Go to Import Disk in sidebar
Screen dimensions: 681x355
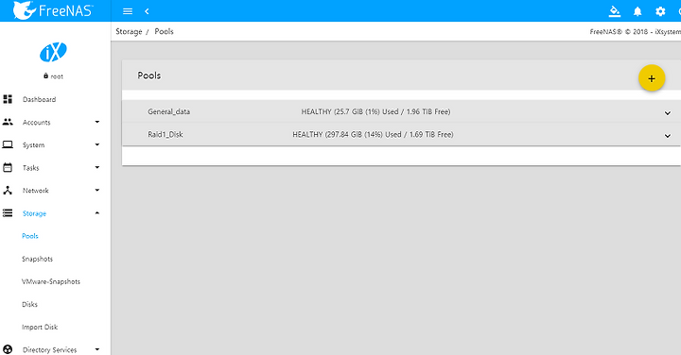40,327
